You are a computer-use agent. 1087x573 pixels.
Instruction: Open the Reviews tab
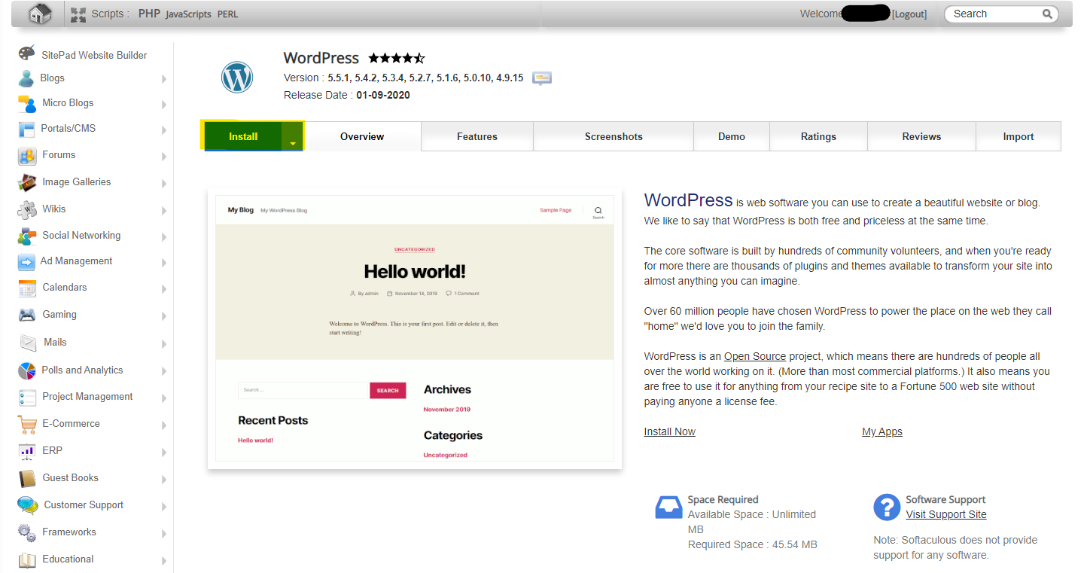click(x=921, y=136)
